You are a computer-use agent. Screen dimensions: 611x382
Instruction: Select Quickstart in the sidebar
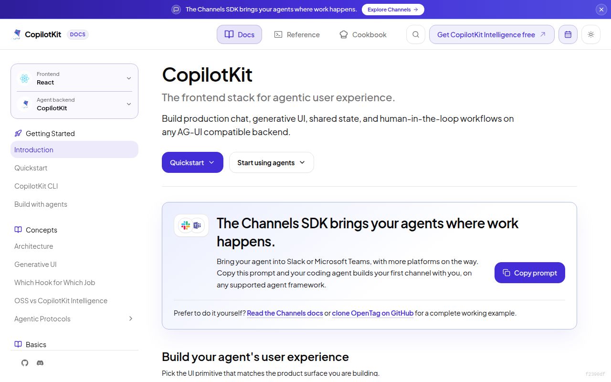point(74,168)
